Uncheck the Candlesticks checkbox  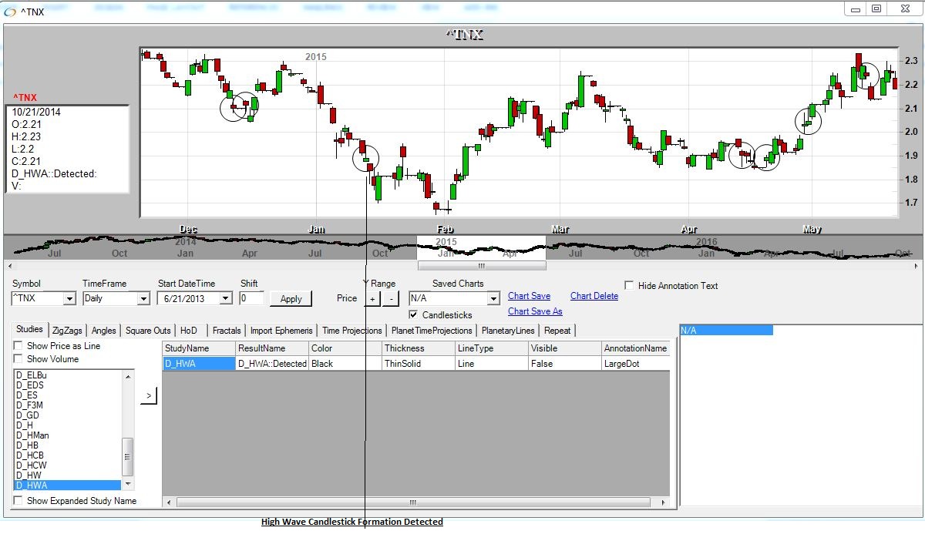pyautogui.click(x=414, y=314)
